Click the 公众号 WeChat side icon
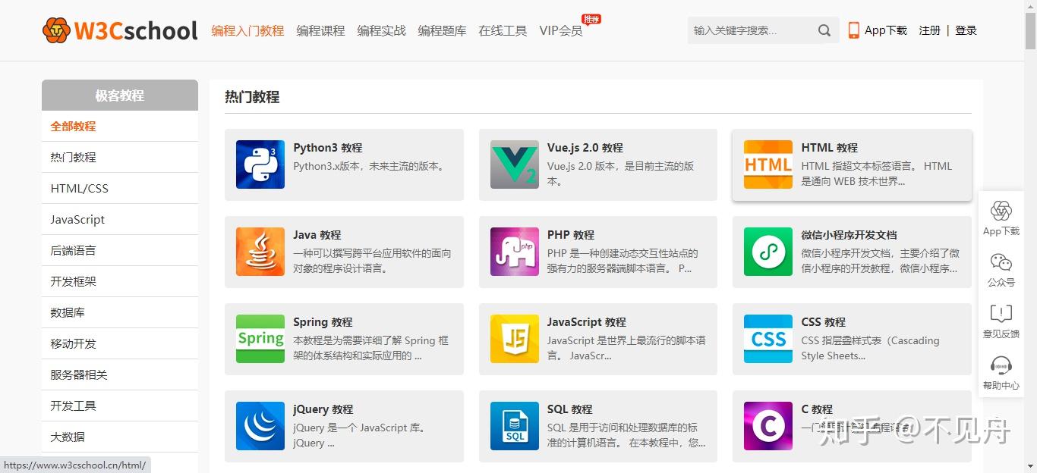 coord(1001,262)
